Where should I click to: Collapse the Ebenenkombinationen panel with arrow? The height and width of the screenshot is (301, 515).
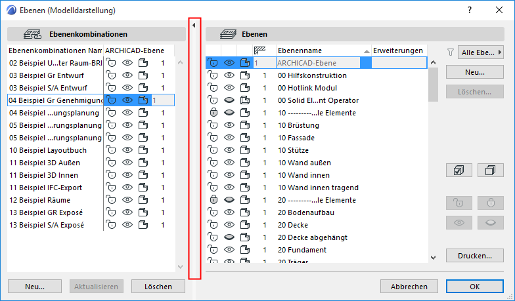pos(194,25)
